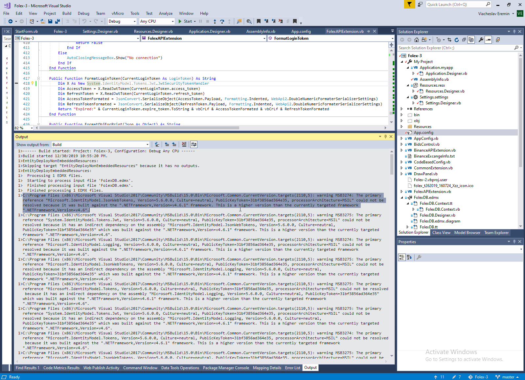Toggle auto-hide pin on Solution Explorer
This screenshot has height=380, width=525.
[514, 32]
